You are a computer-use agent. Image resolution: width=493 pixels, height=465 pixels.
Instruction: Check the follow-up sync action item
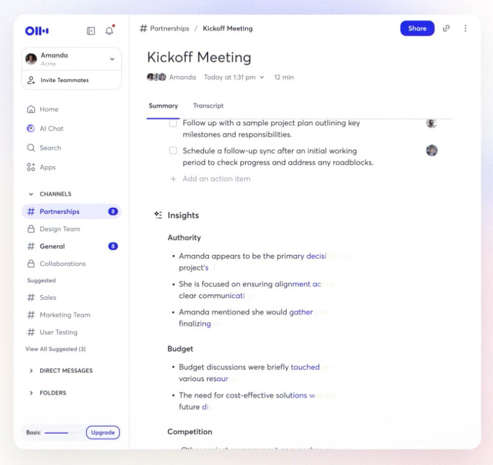click(174, 151)
